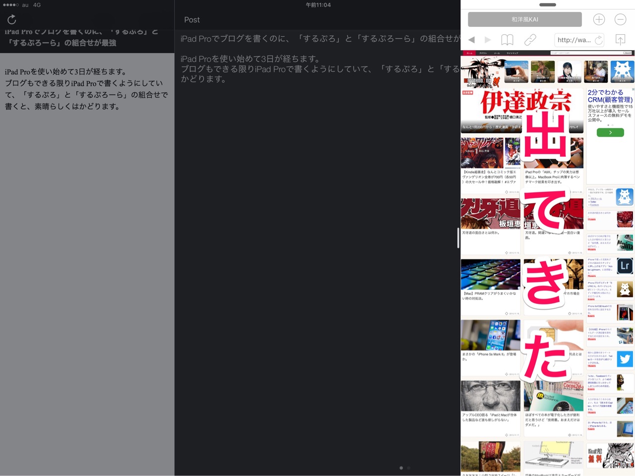Tap the chain link icon
The width and height of the screenshot is (635, 476).
530,40
